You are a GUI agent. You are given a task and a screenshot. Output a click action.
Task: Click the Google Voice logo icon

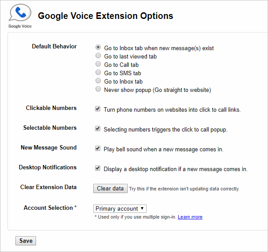[20, 14]
